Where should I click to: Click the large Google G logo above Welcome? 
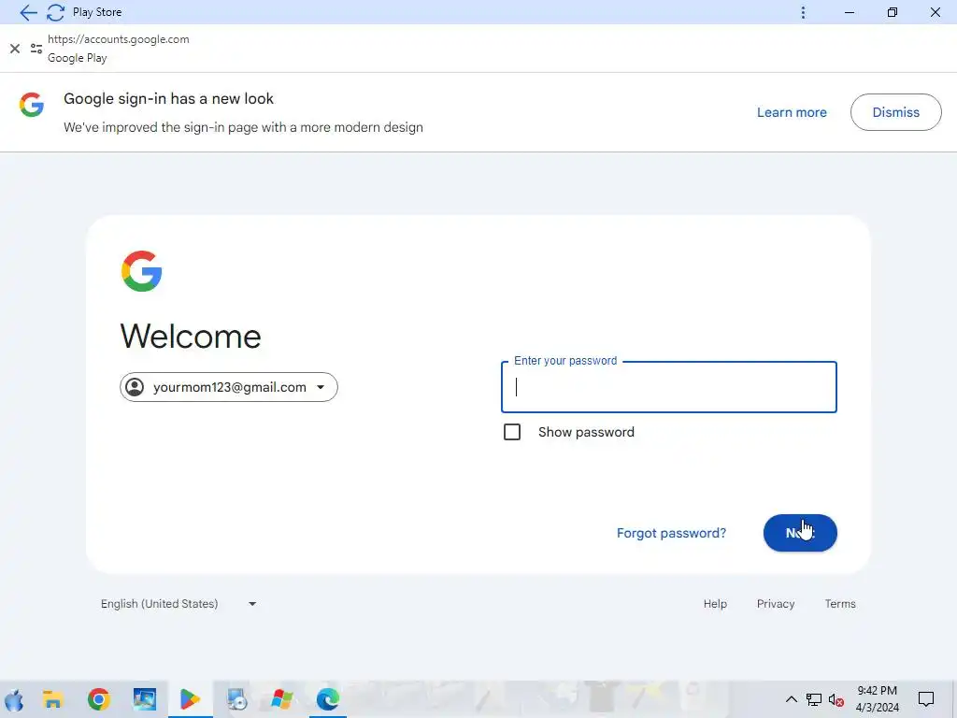point(142,271)
